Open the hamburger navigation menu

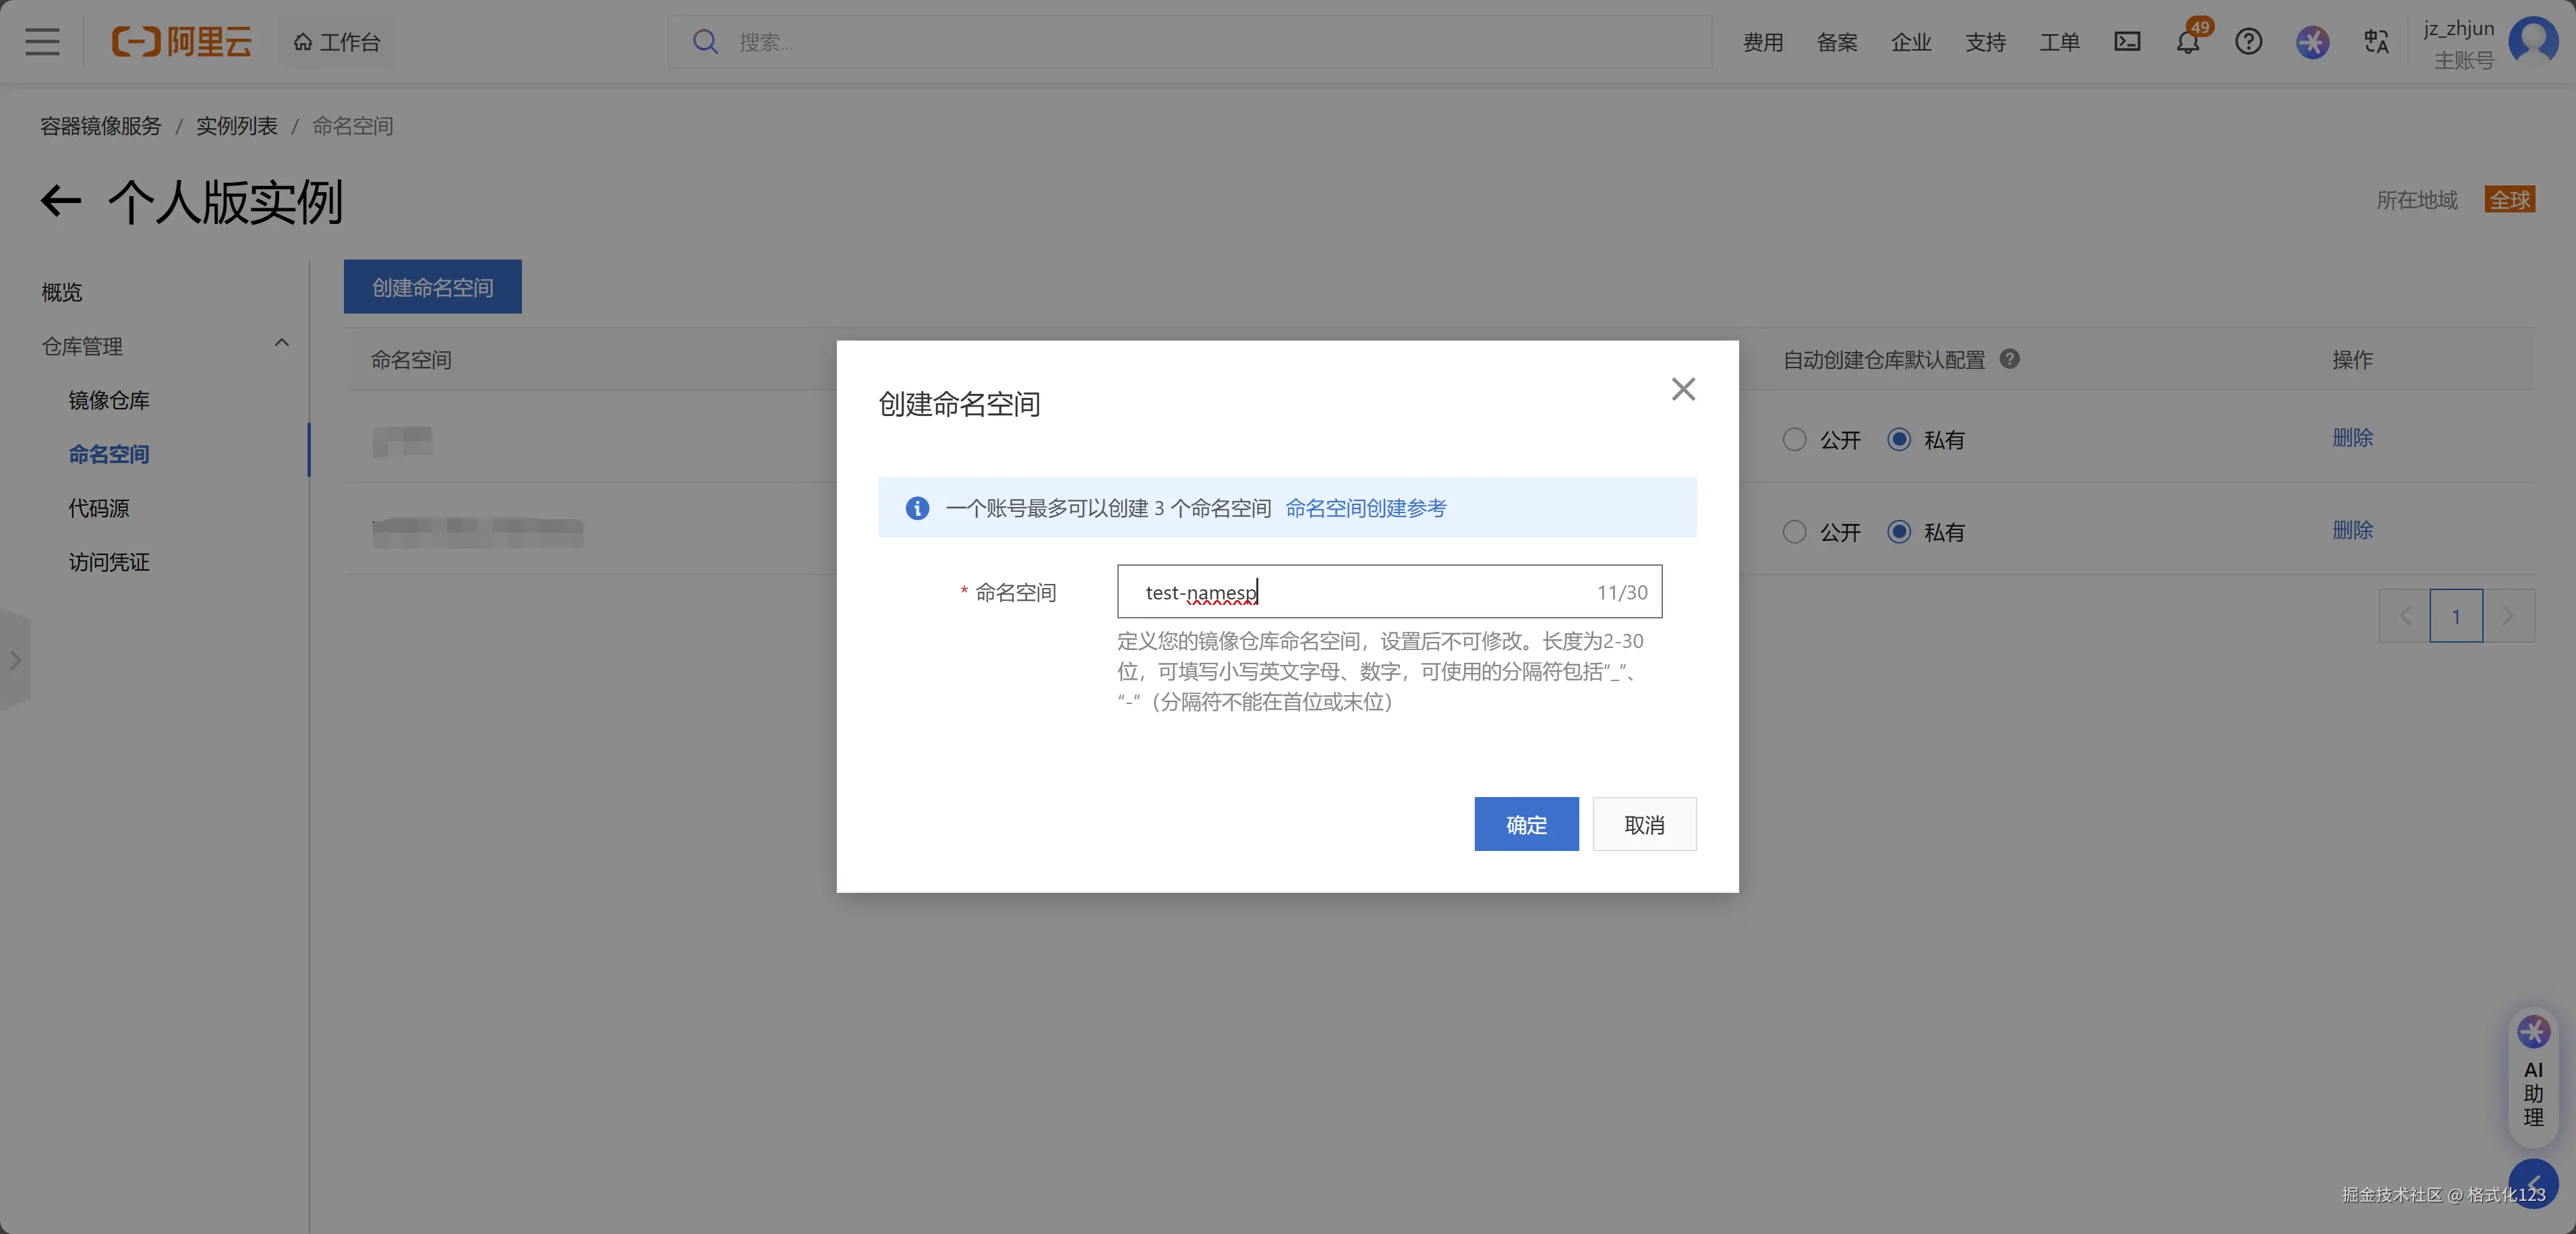click(42, 42)
